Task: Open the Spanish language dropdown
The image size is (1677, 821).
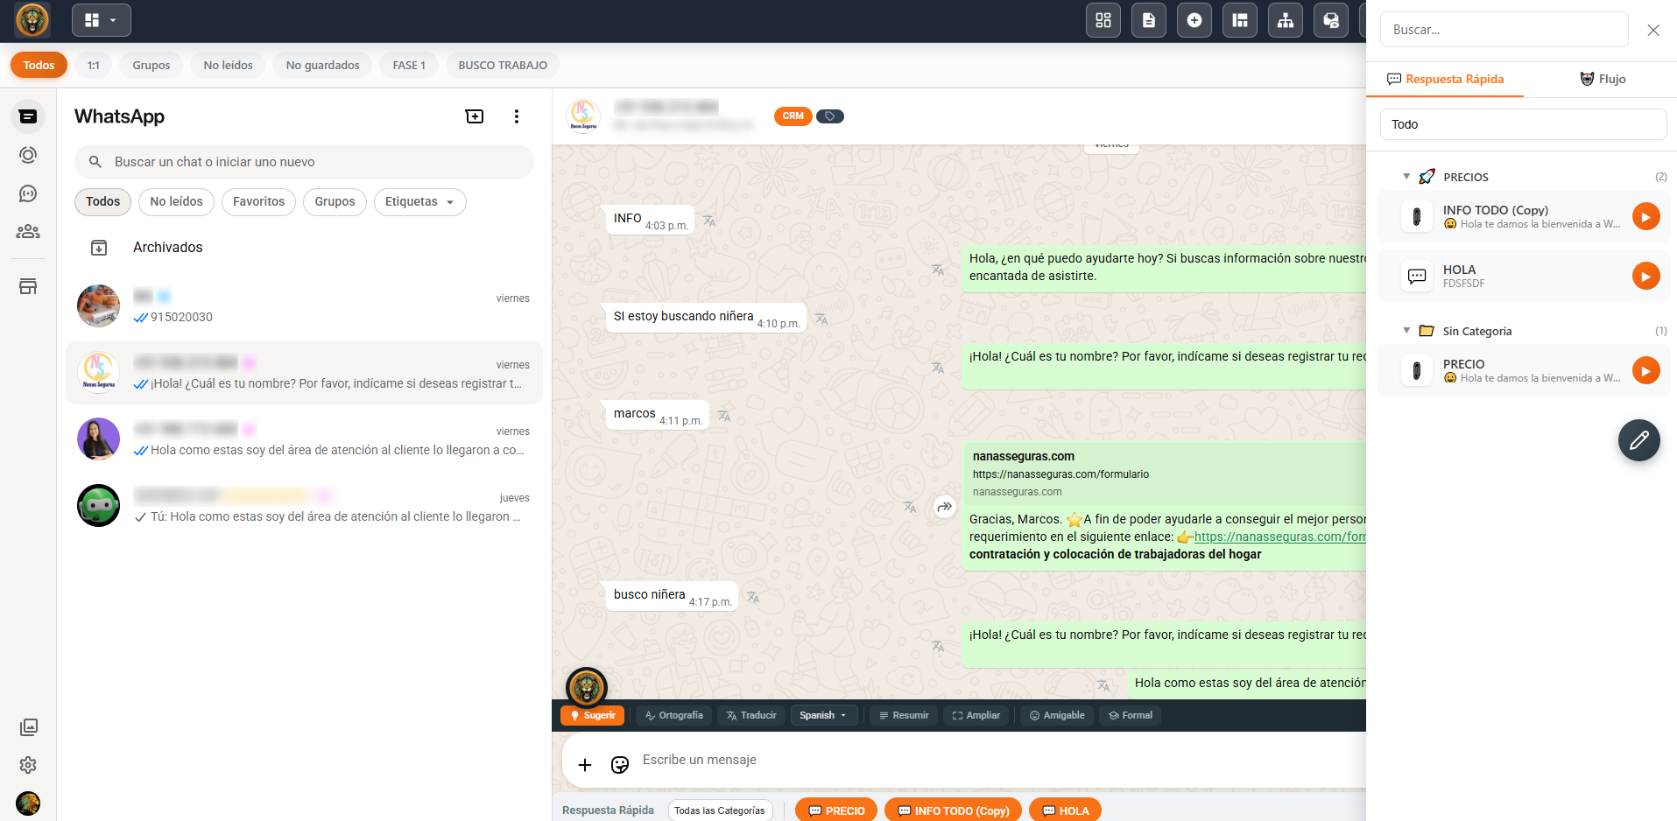Action: coord(822,715)
